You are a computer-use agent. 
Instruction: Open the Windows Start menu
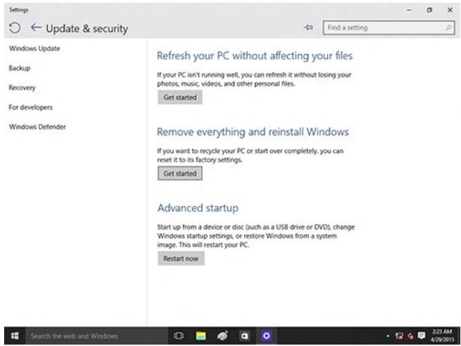(15, 336)
